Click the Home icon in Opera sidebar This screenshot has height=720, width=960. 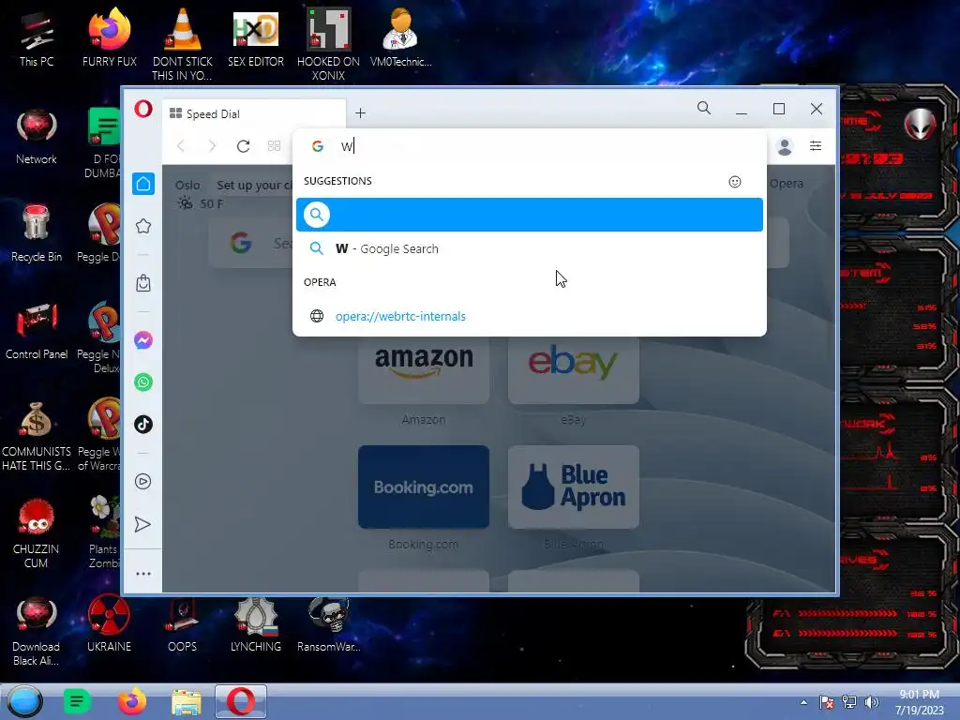[x=143, y=184]
